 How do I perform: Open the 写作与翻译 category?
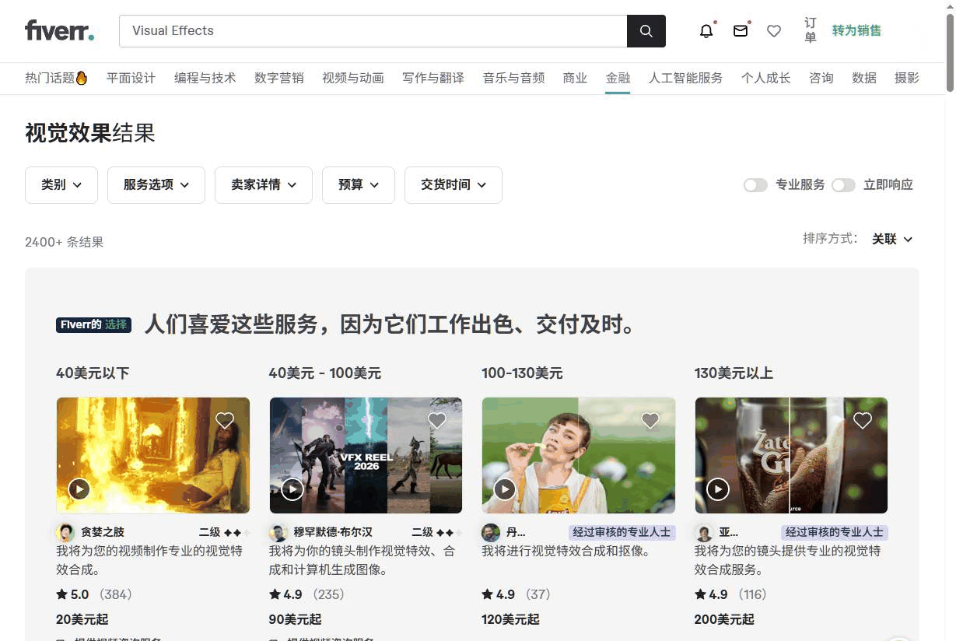(433, 78)
